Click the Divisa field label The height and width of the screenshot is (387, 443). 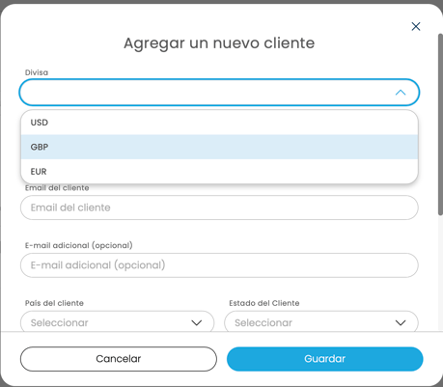coord(37,72)
